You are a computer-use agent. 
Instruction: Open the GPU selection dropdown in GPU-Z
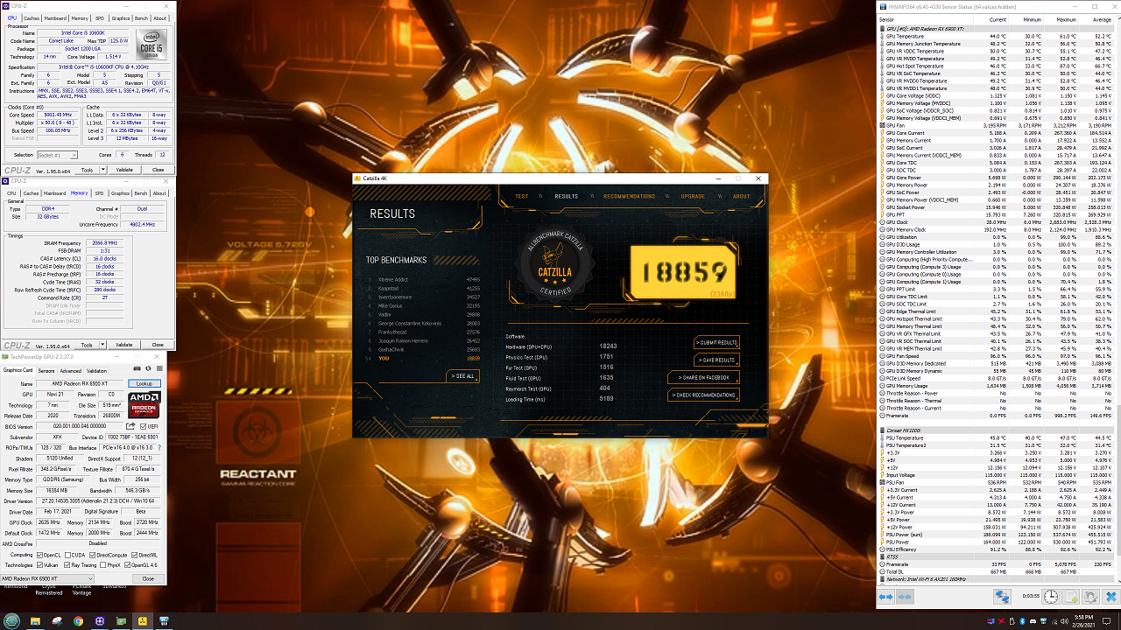coord(47,578)
